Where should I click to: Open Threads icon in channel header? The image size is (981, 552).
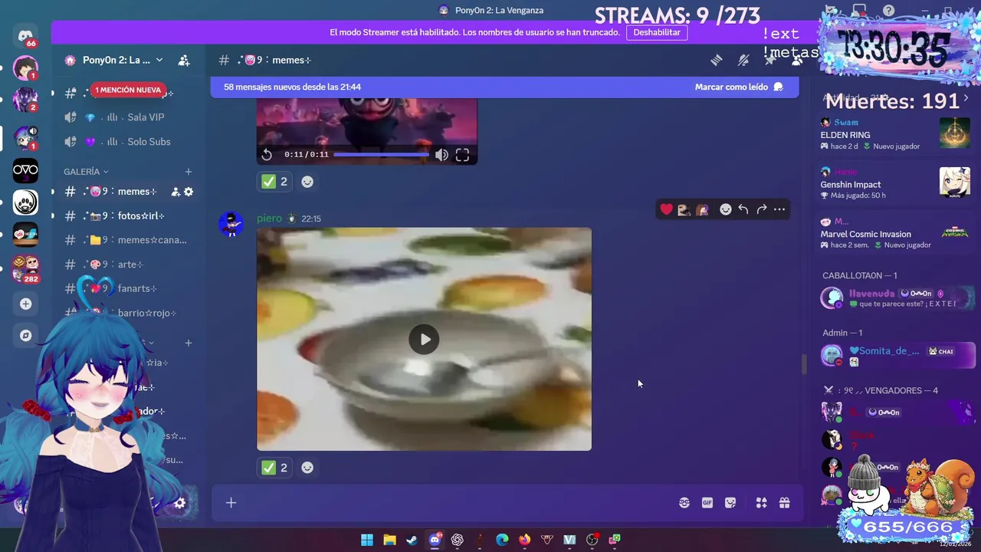(717, 60)
